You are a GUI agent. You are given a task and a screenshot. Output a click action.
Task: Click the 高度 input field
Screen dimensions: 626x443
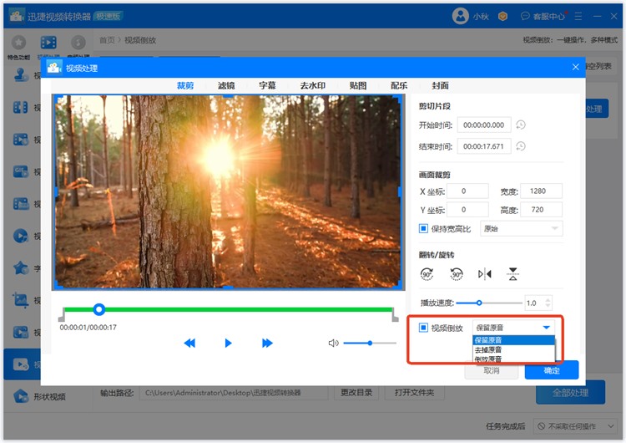(x=541, y=210)
